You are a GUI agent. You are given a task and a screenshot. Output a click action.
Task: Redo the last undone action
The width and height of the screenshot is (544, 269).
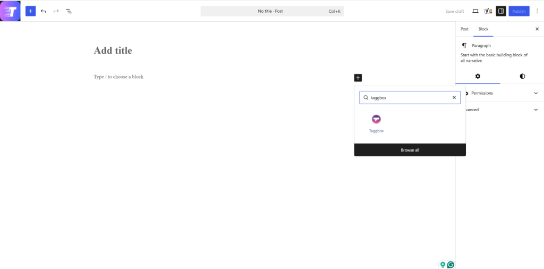coord(56,11)
